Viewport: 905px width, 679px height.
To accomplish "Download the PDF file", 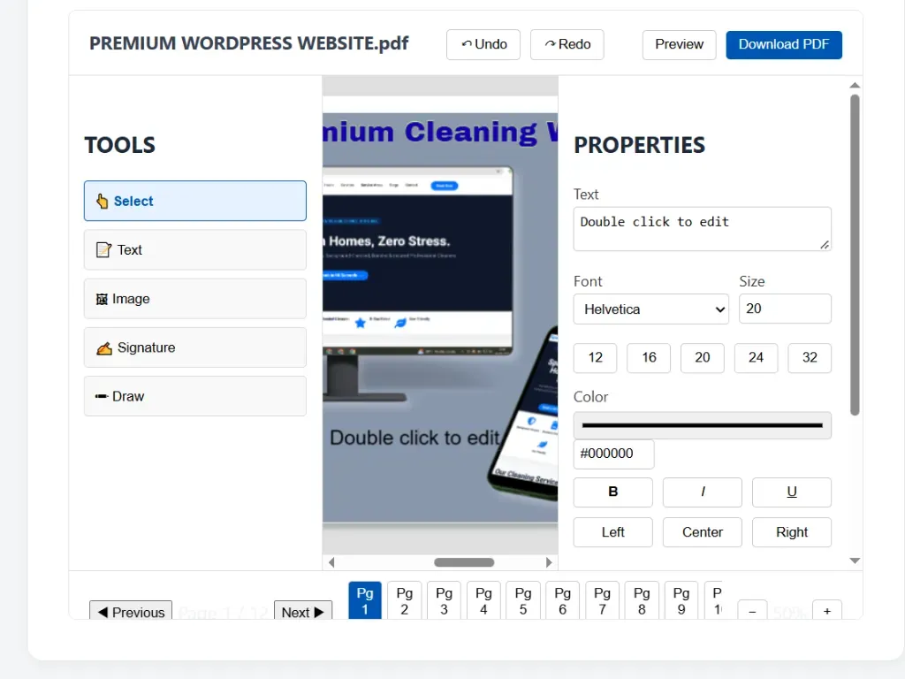I will 784,44.
